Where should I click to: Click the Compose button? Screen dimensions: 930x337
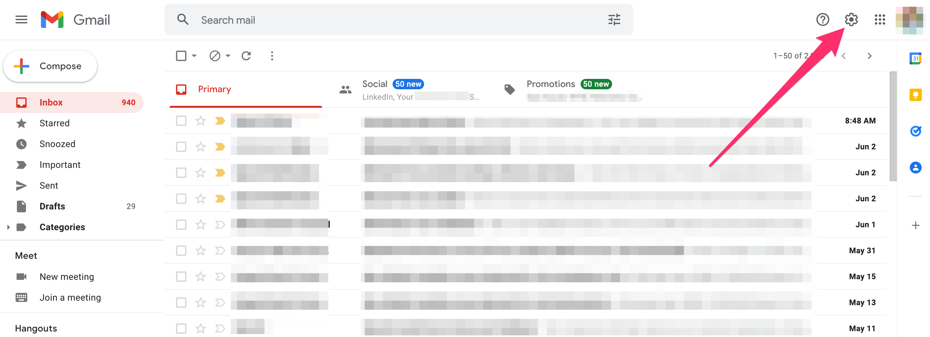point(50,66)
